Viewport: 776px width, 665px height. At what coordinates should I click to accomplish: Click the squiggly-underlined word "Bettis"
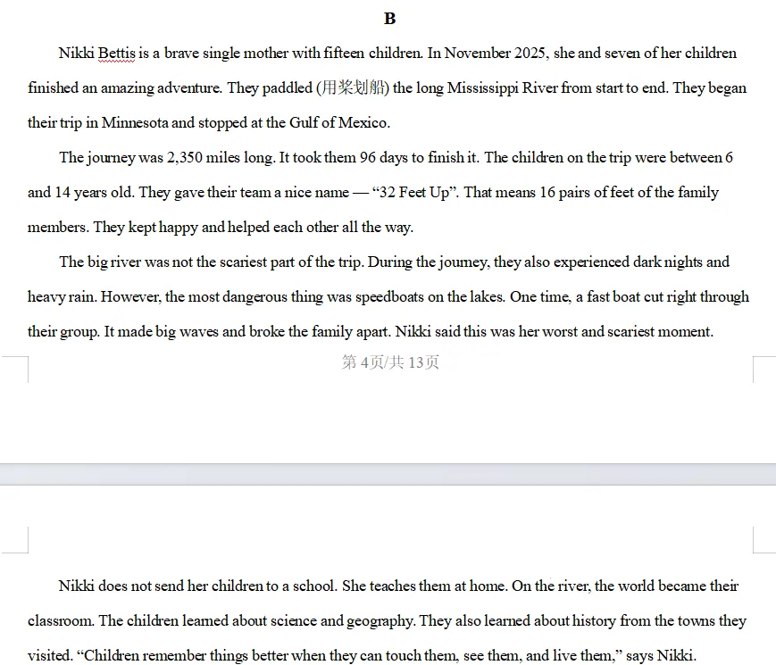[x=116, y=53]
